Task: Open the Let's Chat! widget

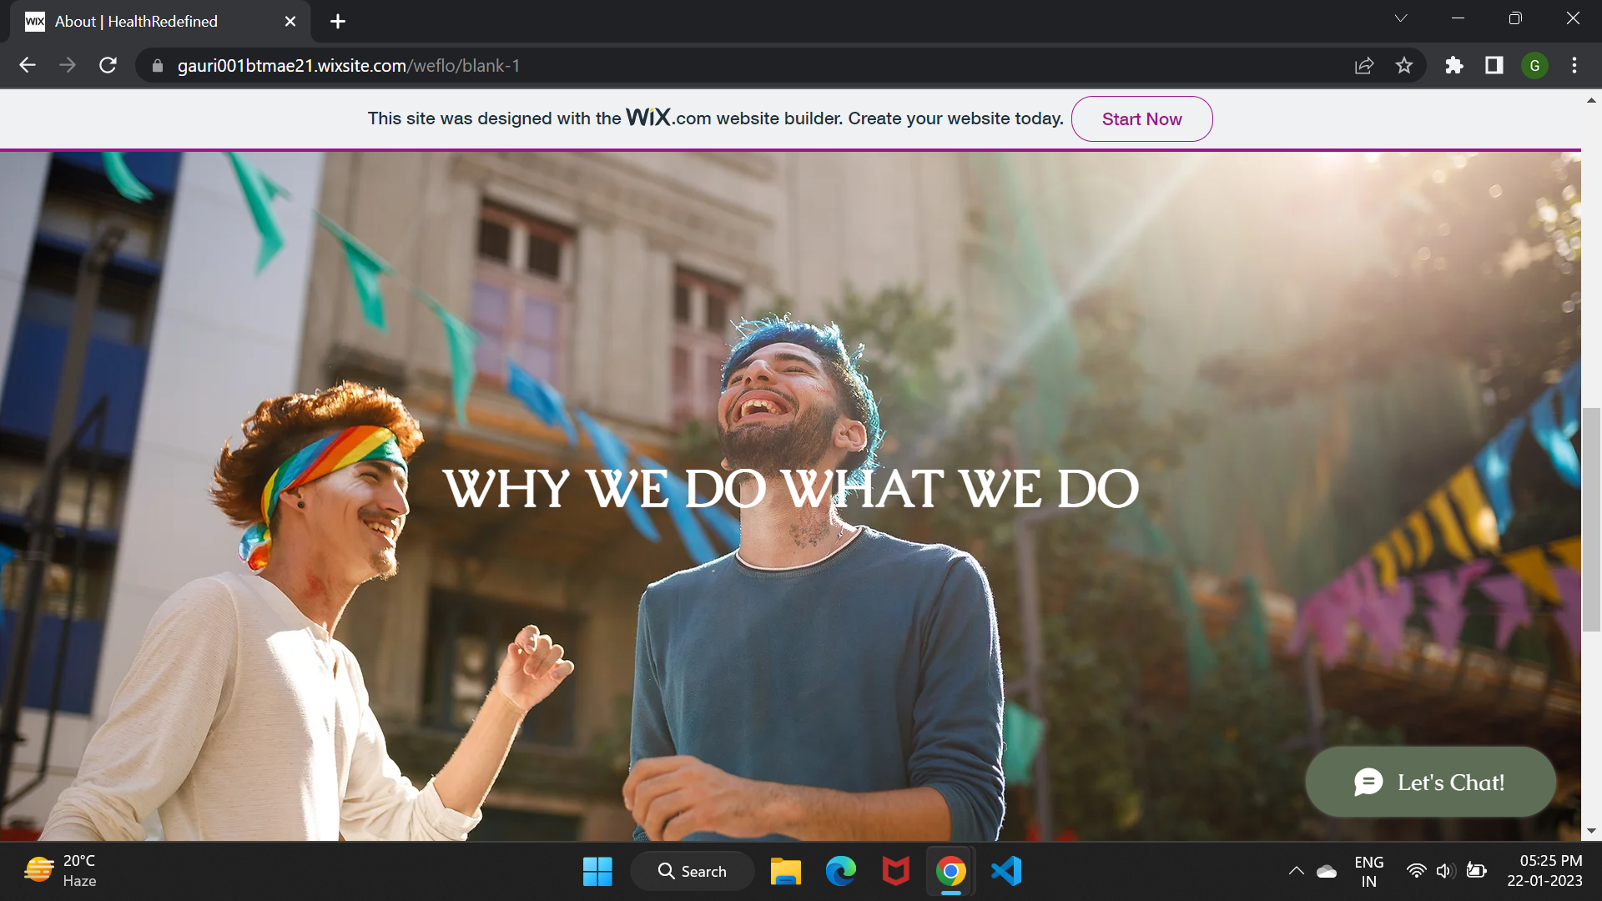Action: click(1430, 782)
